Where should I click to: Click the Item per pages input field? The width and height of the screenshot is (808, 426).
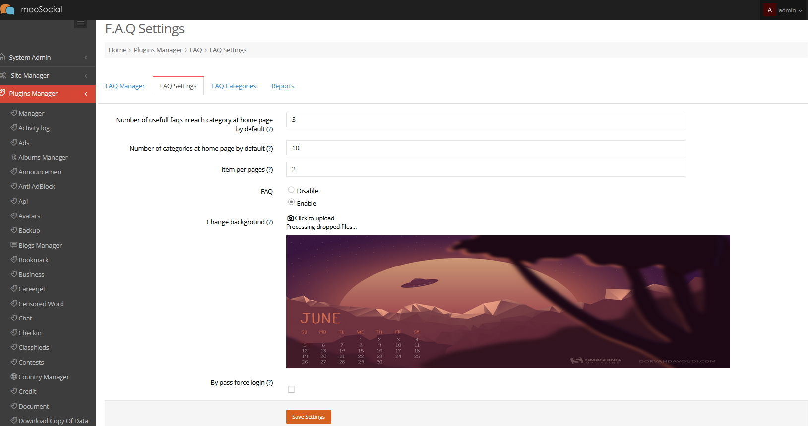(x=486, y=169)
